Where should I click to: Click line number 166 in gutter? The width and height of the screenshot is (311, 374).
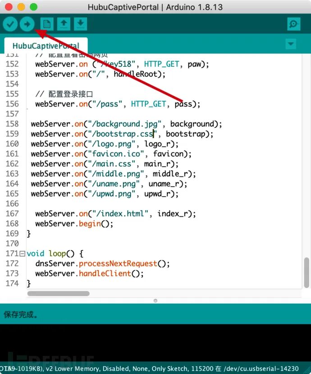pos(12,204)
